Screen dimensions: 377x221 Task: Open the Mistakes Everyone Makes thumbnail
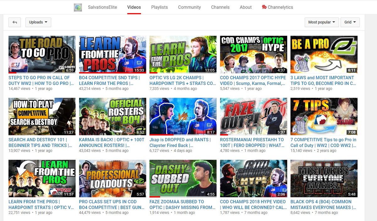(x=324, y=179)
